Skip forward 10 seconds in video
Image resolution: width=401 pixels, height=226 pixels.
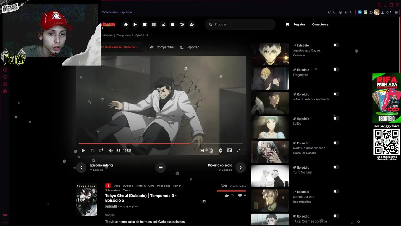tap(101, 151)
